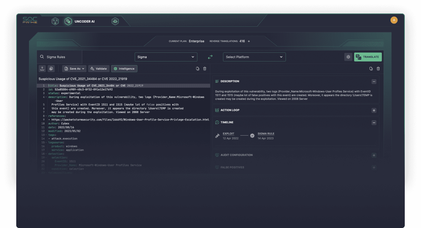Click the first hexagon icon in top navigation
Image resolution: width=421 pixels, height=228 pixels.
[x=55, y=21]
